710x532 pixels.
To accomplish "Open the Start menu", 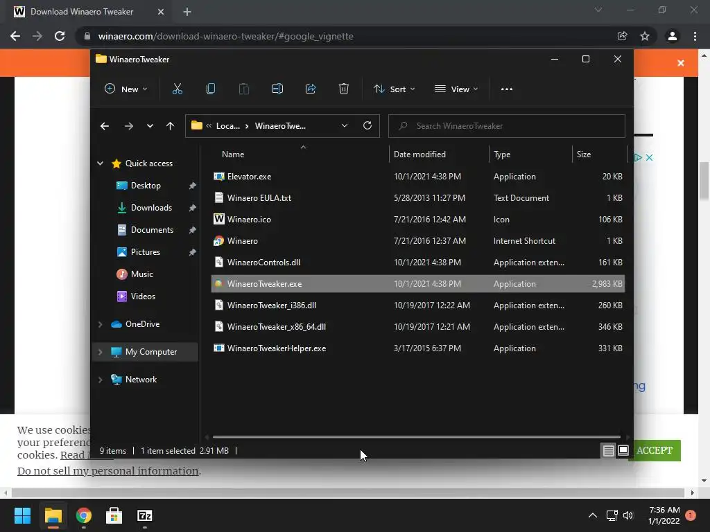I will [22, 515].
